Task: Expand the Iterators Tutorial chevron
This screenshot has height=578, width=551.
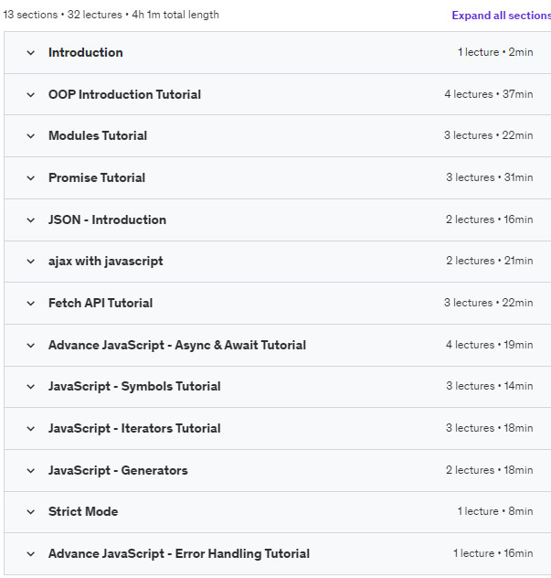Action: (31, 429)
